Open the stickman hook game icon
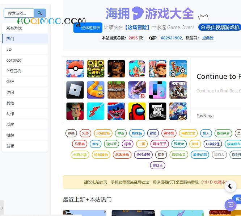The width and height of the screenshot is (241, 216). click(x=96, y=111)
